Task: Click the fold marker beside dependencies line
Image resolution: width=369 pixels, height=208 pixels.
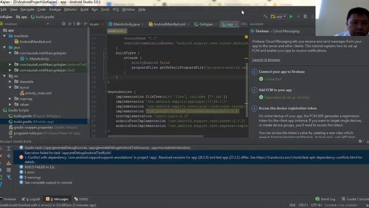Action: coord(106,92)
